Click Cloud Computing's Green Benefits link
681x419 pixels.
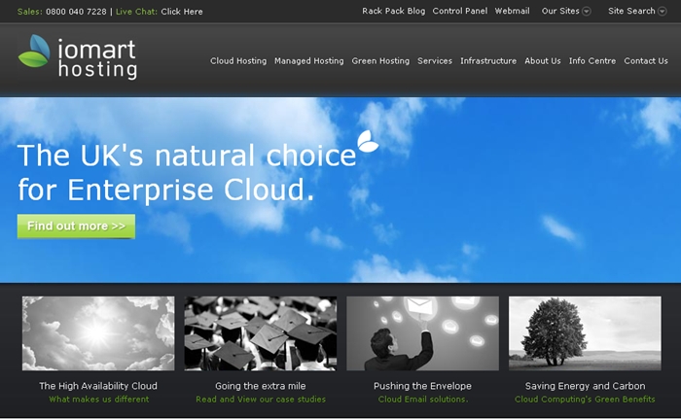585,400
